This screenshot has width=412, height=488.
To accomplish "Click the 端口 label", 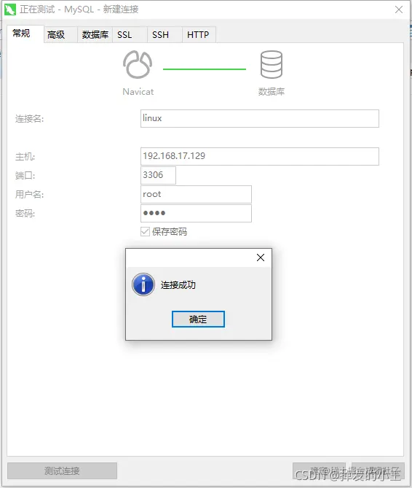I will pos(25,176).
